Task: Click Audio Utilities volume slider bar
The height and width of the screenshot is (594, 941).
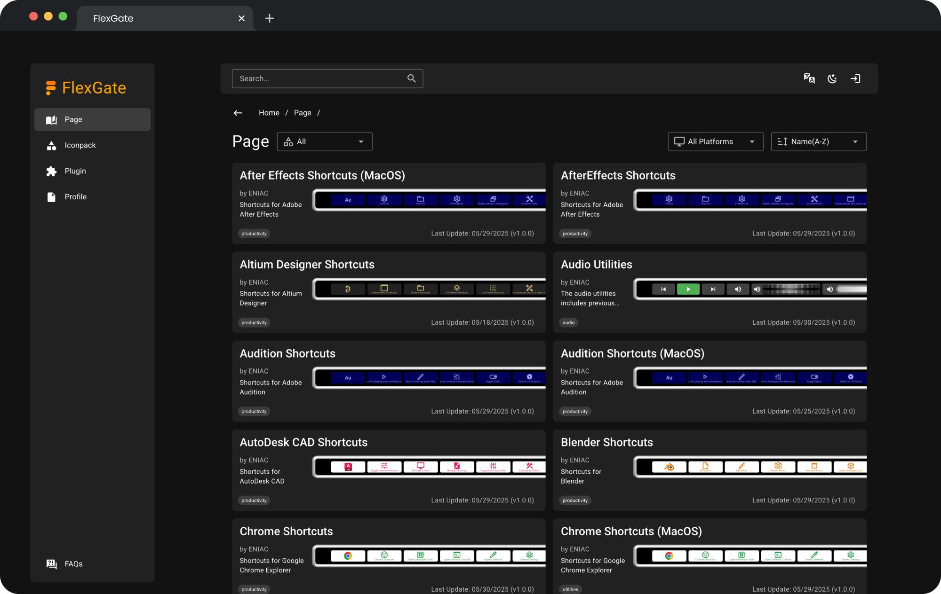Action: tap(852, 289)
